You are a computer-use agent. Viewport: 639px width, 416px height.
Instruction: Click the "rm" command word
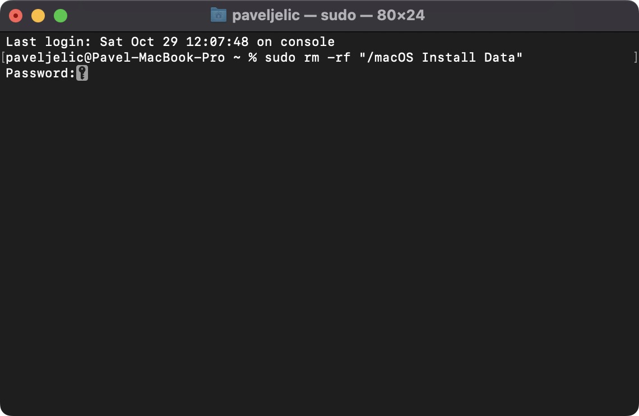coord(311,58)
